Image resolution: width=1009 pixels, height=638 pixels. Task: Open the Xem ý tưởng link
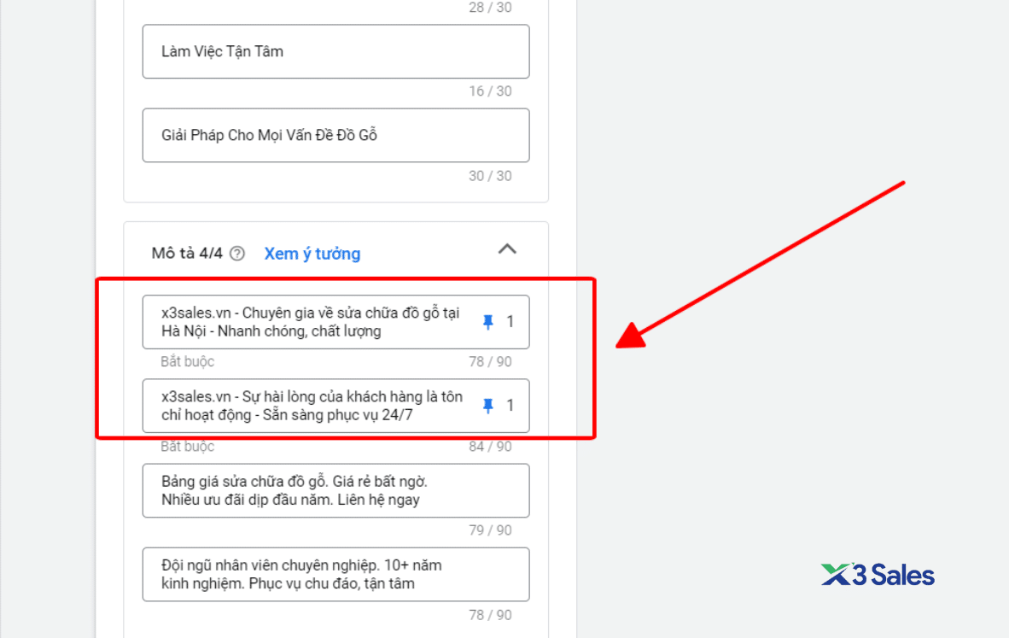click(312, 254)
